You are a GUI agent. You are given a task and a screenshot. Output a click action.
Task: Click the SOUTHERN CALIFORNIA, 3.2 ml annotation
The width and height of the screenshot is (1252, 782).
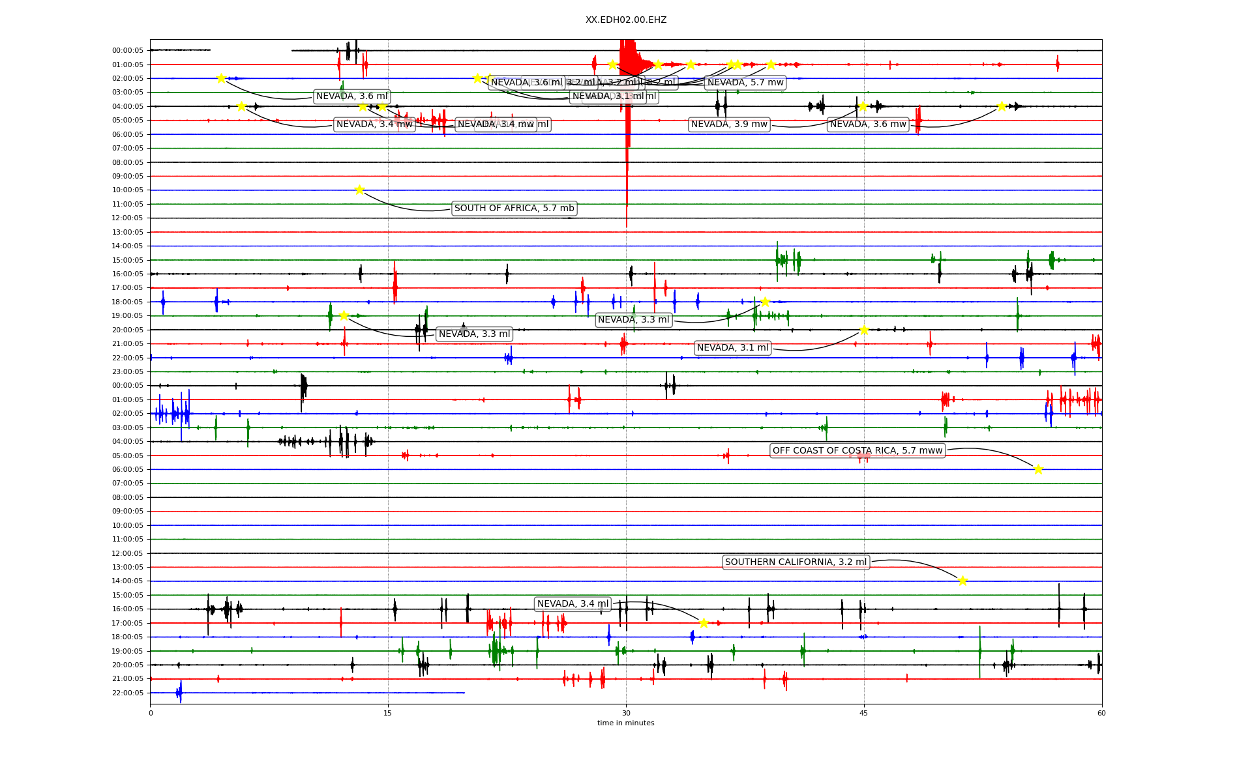coord(796,562)
